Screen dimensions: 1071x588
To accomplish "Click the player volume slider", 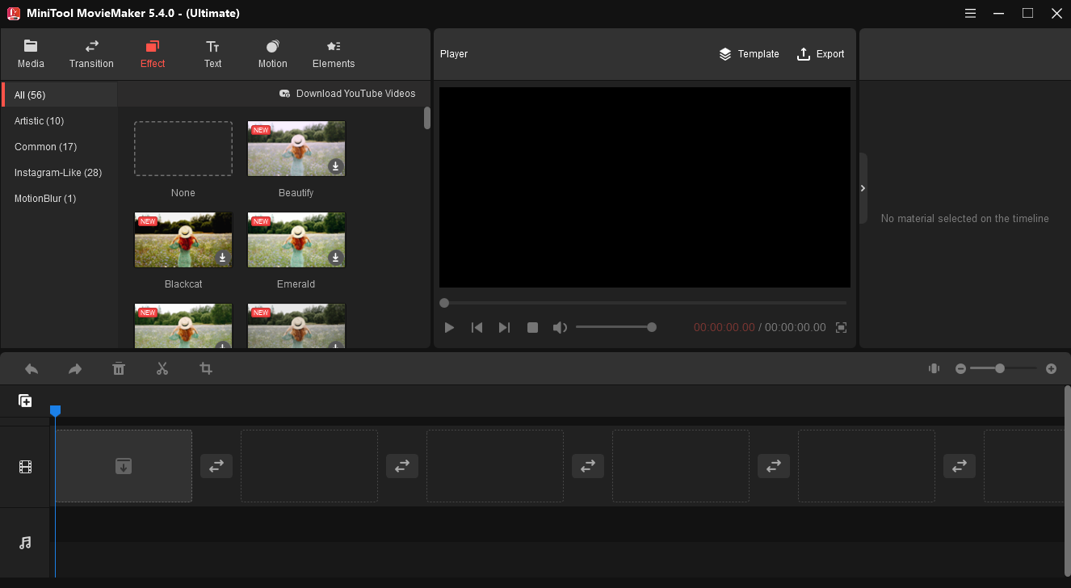I will pos(614,327).
